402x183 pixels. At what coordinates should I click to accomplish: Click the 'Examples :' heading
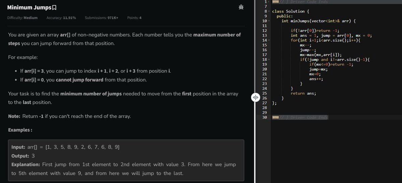20,130
